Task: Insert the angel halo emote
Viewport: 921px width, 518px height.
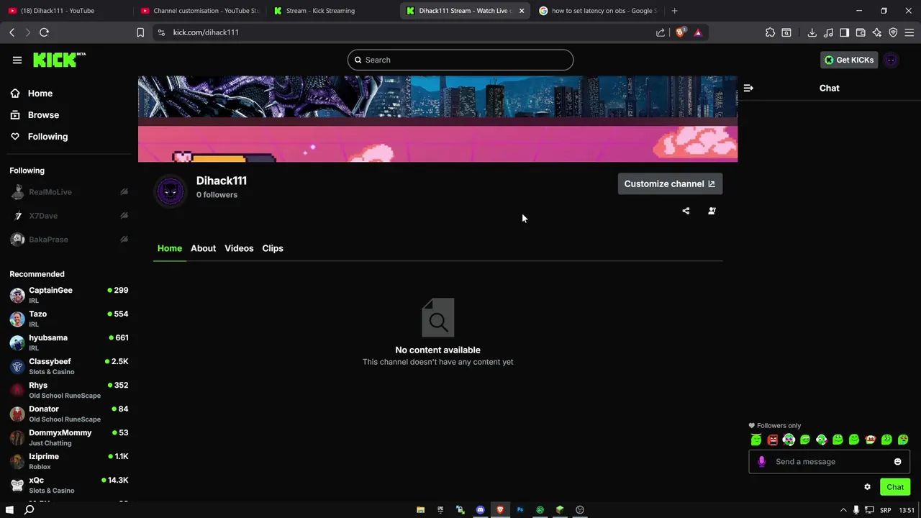Action: pyautogui.click(x=756, y=440)
